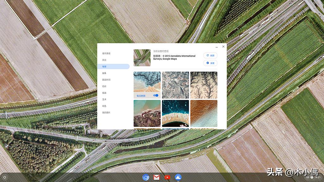Open the 色彩 section
Image resolution: width=324 pixels, height=182 pixels.
point(104,86)
